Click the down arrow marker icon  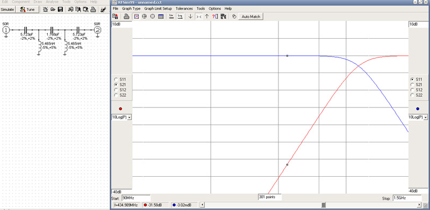[190, 17]
